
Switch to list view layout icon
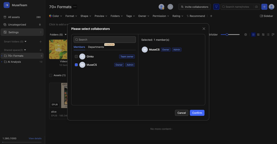[268, 35]
